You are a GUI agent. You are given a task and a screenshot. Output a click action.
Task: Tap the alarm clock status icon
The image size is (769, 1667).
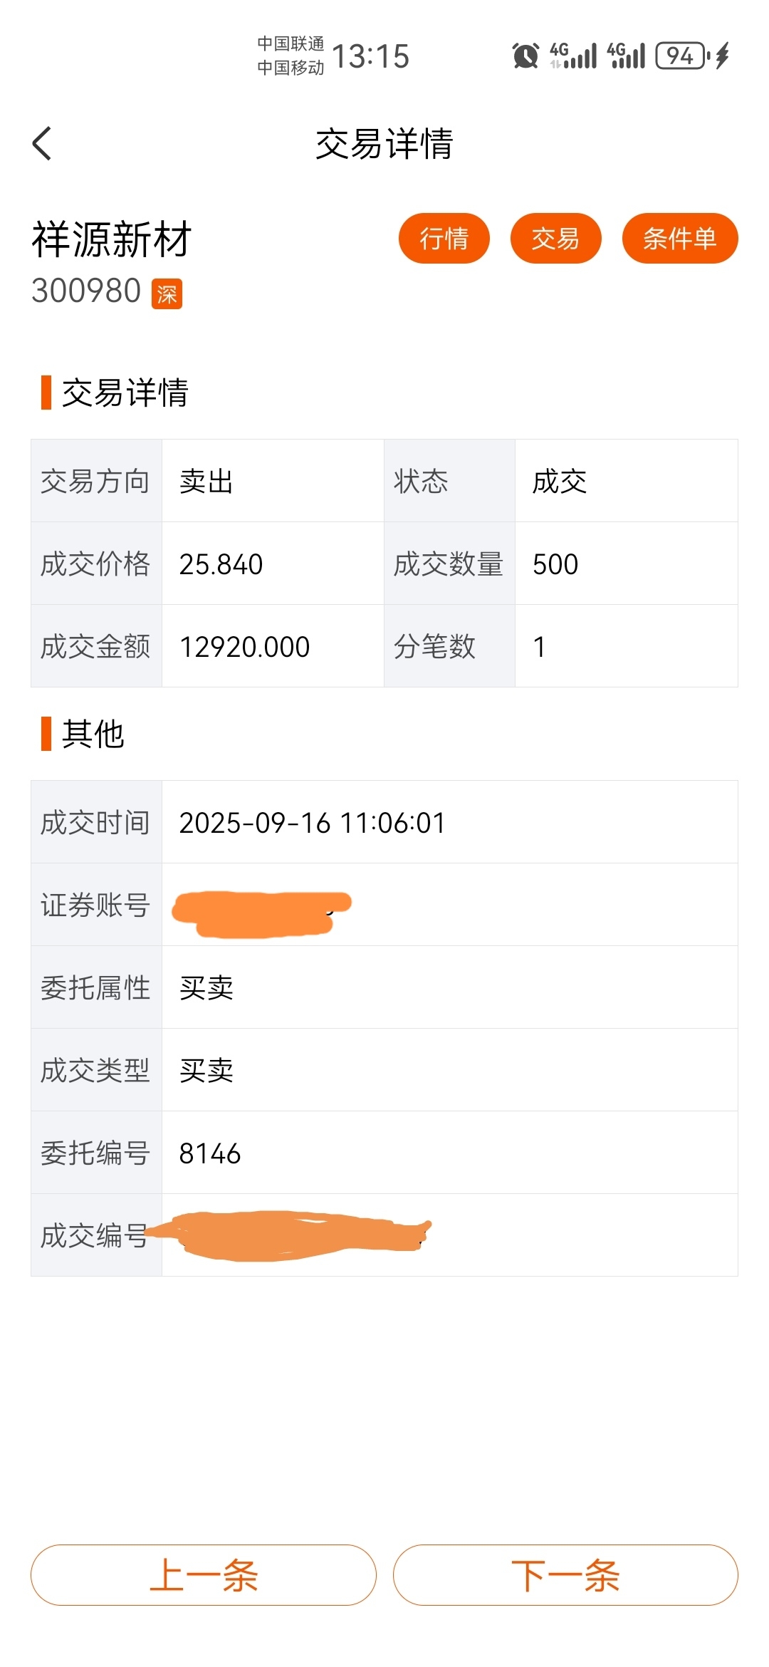point(525,56)
